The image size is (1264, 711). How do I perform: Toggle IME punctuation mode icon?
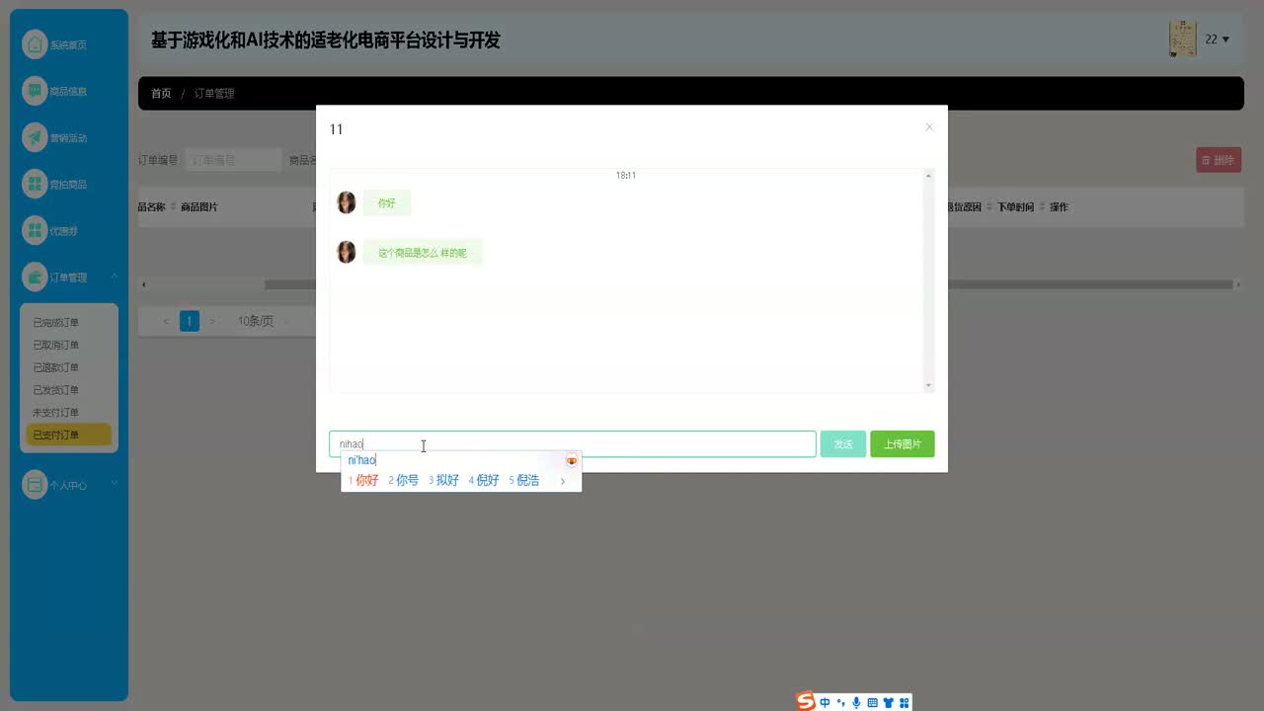840,703
